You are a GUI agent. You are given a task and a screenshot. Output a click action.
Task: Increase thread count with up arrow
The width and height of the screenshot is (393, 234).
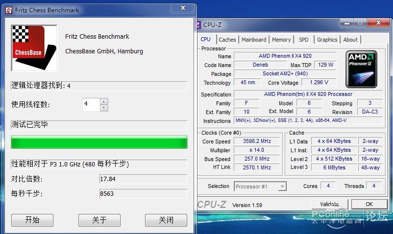tap(103, 102)
